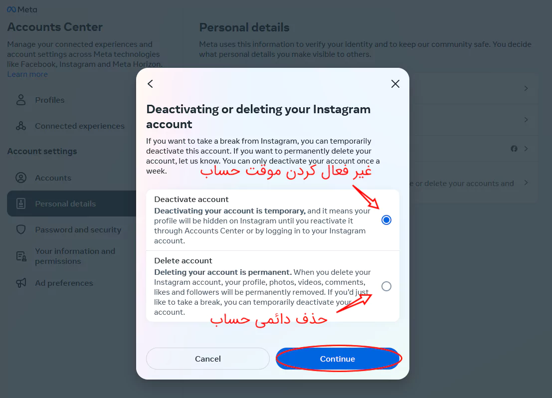
Task: Switch to Personal details in the sidebar
Action: [x=65, y=203]
